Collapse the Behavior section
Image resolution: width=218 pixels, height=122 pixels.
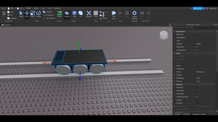pyautogui.click(x=175, y=84)
